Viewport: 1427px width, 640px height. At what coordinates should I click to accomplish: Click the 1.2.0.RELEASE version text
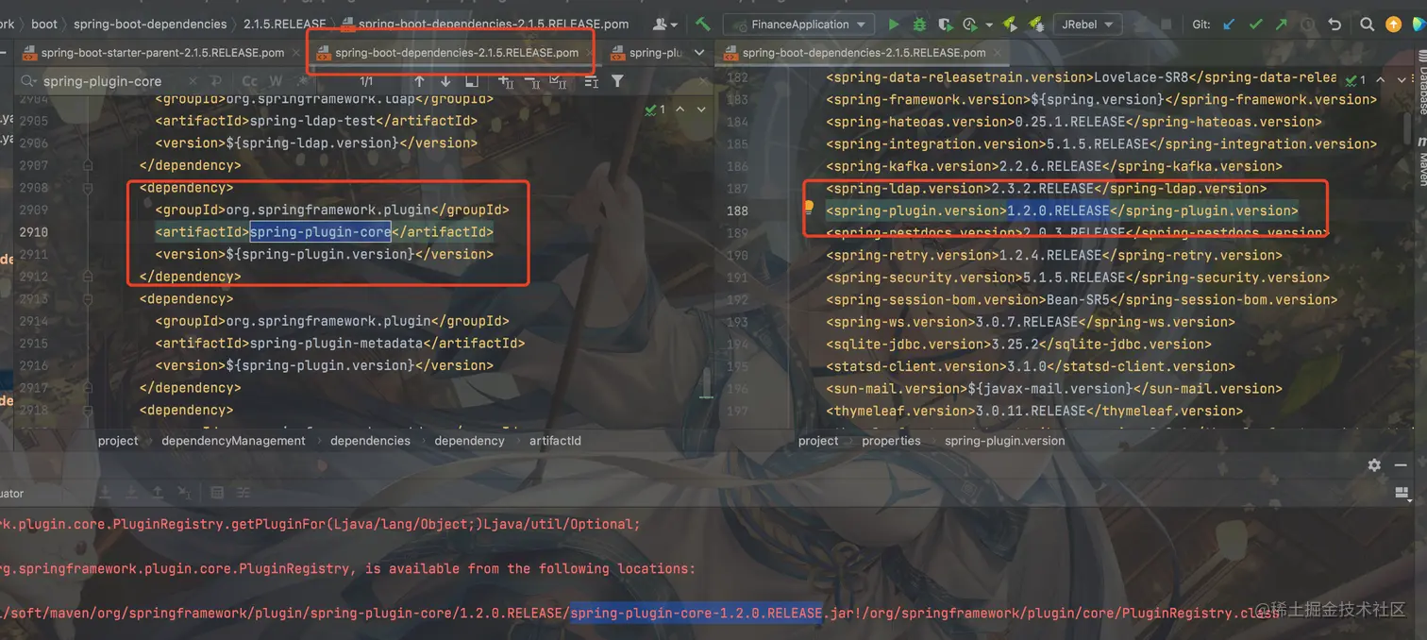tap(1058, 211)
